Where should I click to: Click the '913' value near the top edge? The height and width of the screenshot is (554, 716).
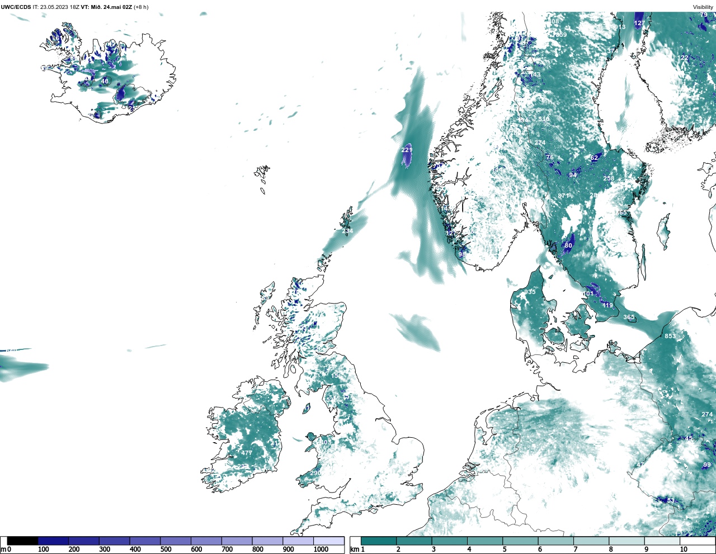click(x=620, y=27)
